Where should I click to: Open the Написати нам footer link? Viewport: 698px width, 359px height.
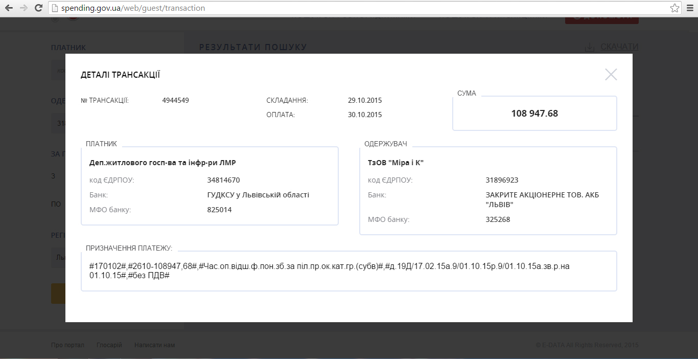point(155,345)
